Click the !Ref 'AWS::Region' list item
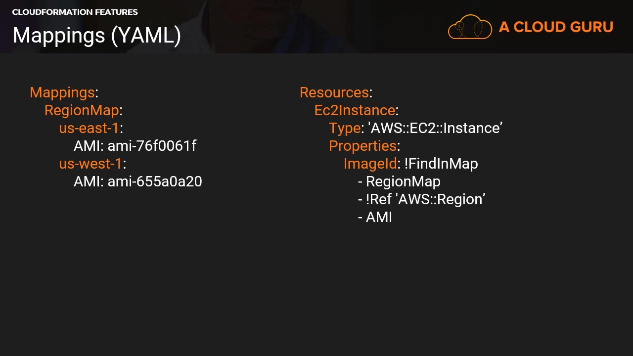Image resolution: width=633 pixels, height=356 pixels. click(421, 199)
